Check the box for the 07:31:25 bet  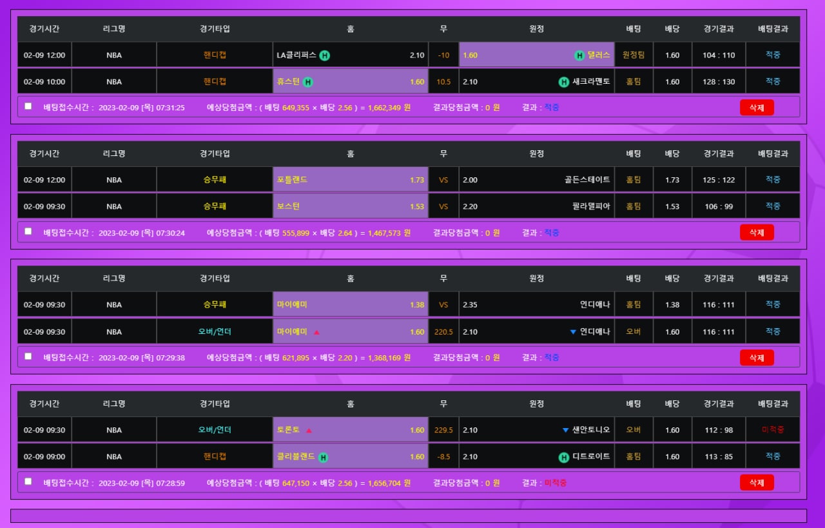pos(28,106)
